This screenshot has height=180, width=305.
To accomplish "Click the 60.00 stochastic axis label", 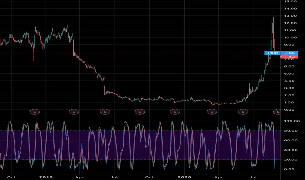I will (291, 140).
